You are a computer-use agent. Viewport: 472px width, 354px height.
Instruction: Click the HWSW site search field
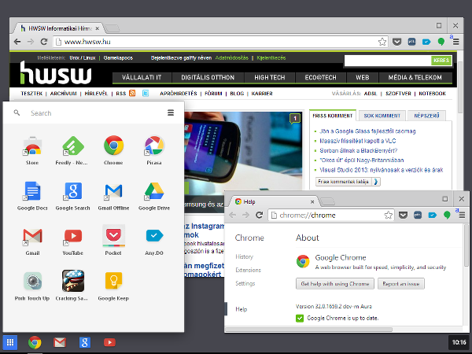[388, 61]
